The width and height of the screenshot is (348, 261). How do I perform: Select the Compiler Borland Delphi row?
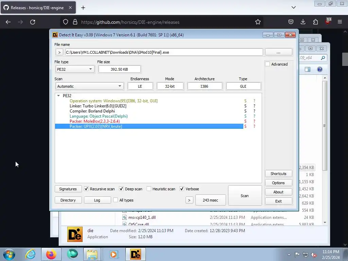pyautogui.click(x=149, y=111)
